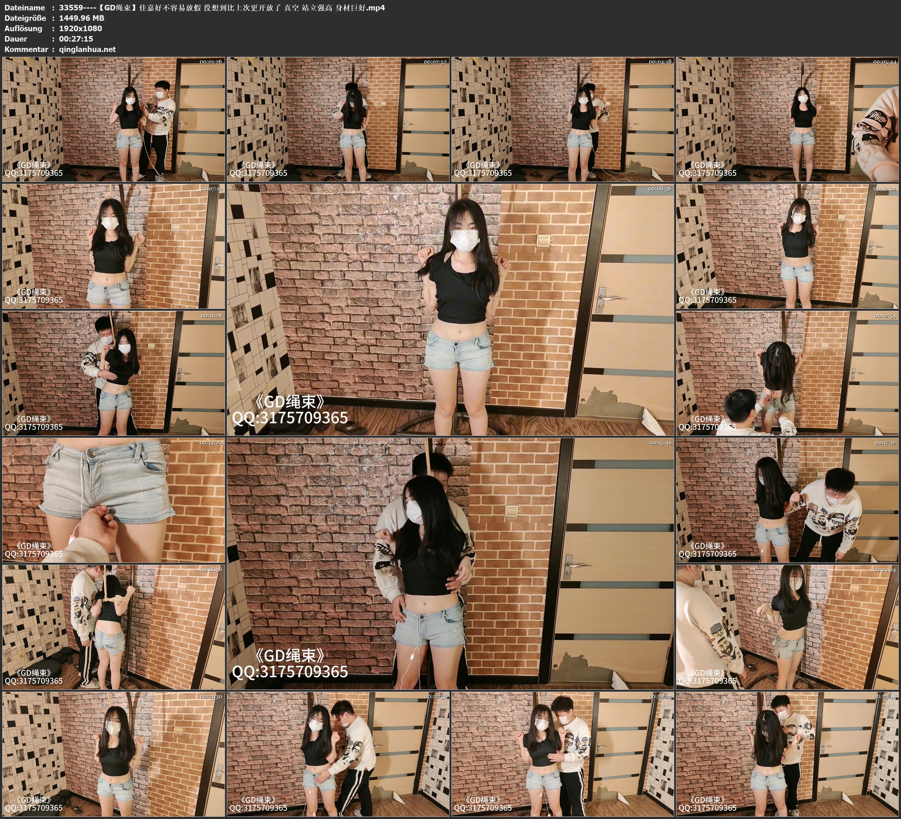Select the frame marked 00:11:28
901x819 pixels.
coord(114,373)
